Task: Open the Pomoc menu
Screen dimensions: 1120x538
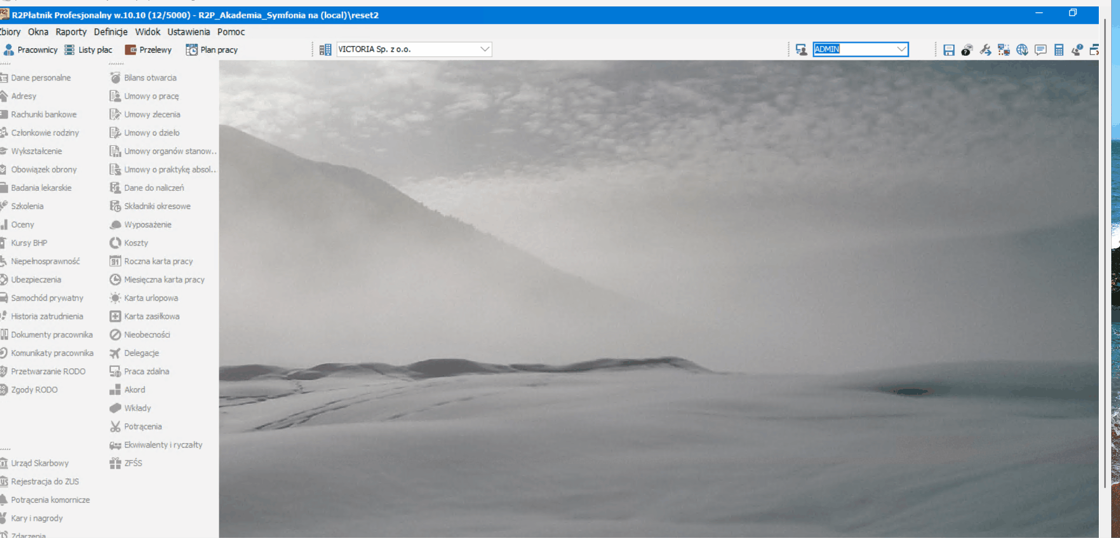Action: (x=231, y=32)
